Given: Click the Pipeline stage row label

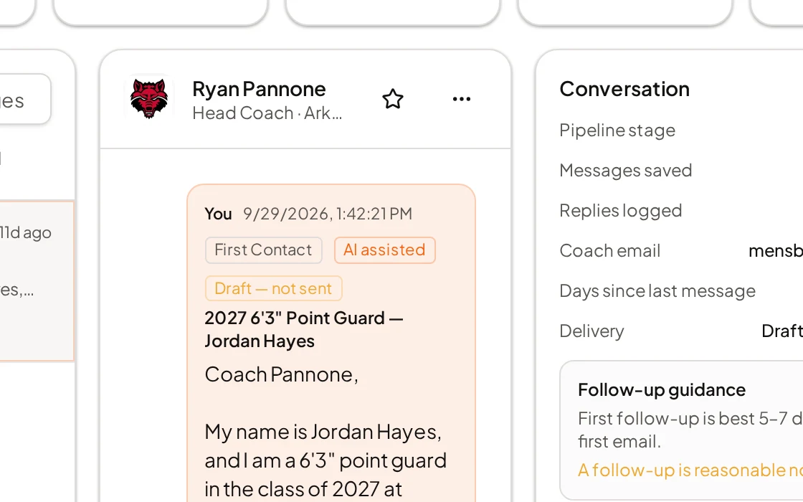Looking at the screenshot, I should click(x=617, y=130).
